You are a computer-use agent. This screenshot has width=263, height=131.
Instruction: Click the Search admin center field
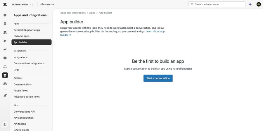[x=217, y=4]
